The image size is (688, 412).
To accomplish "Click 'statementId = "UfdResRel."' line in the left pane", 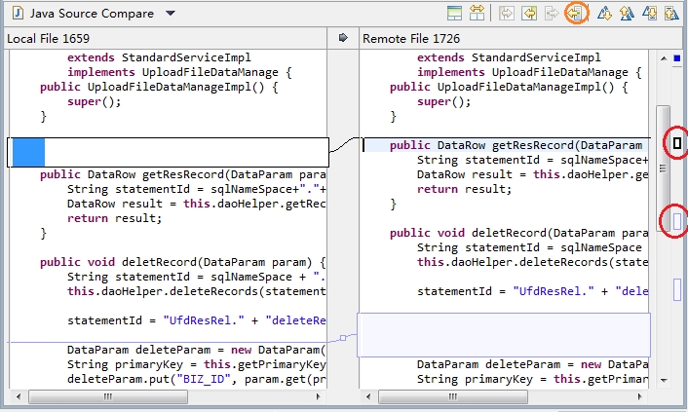I will tap(197, 320).
